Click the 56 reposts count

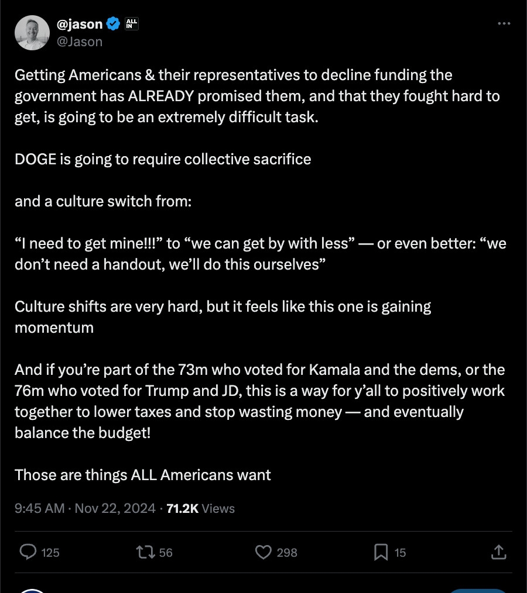pyautogui.click(x=166, y=553)
